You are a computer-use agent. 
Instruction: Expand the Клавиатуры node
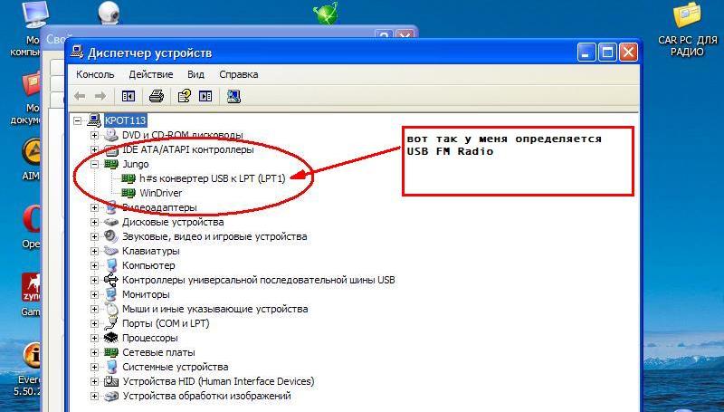95,251
